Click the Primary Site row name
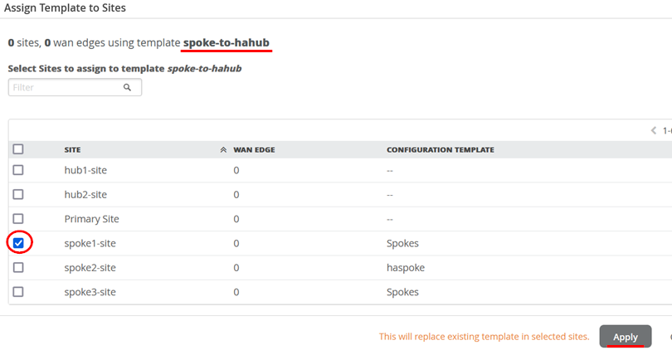Image resolution: width=672 pixels, height=355 pixels. [91, 219]
